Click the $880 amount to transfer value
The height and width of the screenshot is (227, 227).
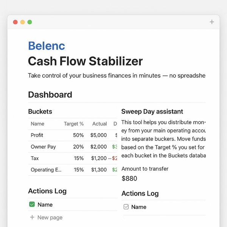129,178
